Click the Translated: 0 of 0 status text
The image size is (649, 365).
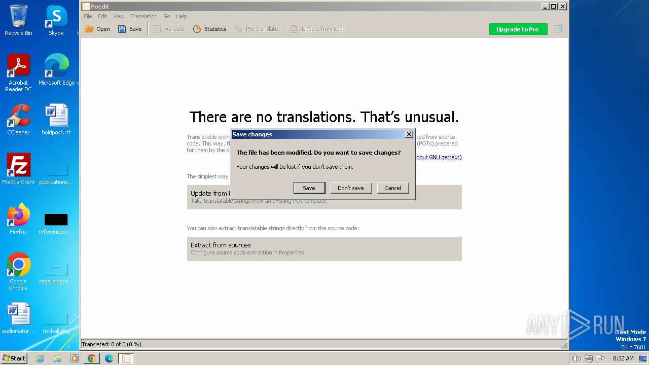click(x=112, y=344)
